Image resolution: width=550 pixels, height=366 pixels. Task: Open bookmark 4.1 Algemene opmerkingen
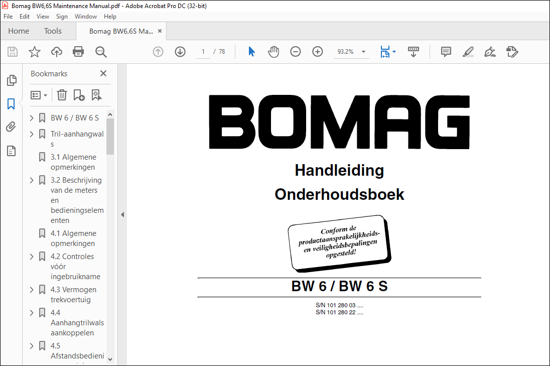tap(73, 238)
